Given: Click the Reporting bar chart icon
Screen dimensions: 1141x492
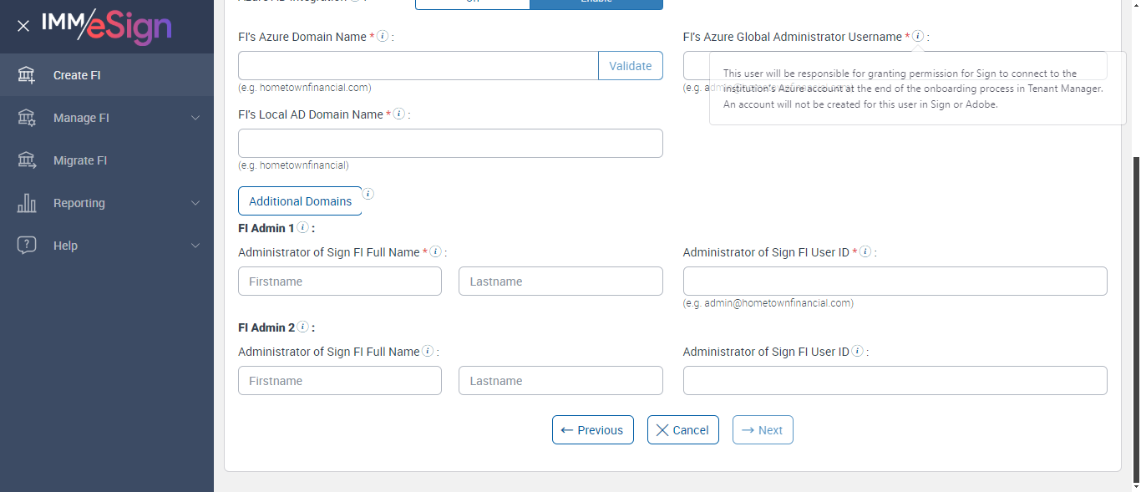Looking at the screenshot, I should pyautogui.click(x=27, y=203).
